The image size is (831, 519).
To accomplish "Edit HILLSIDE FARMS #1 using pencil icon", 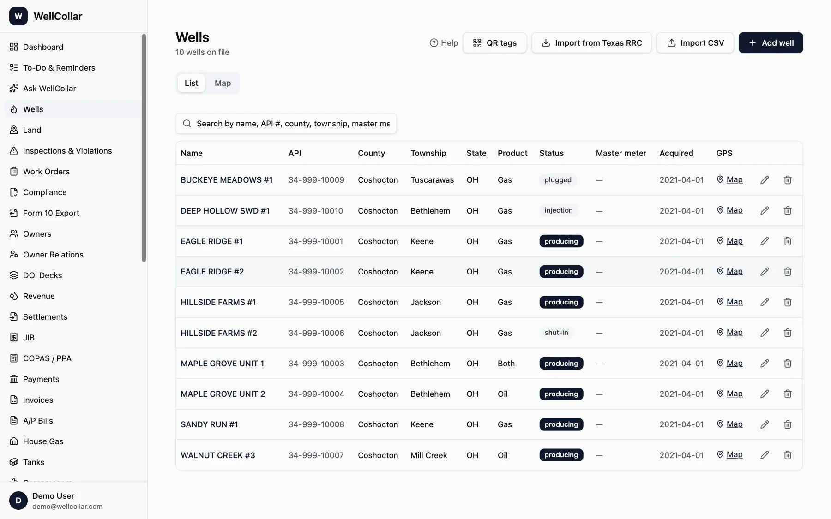I will point(765,302).
